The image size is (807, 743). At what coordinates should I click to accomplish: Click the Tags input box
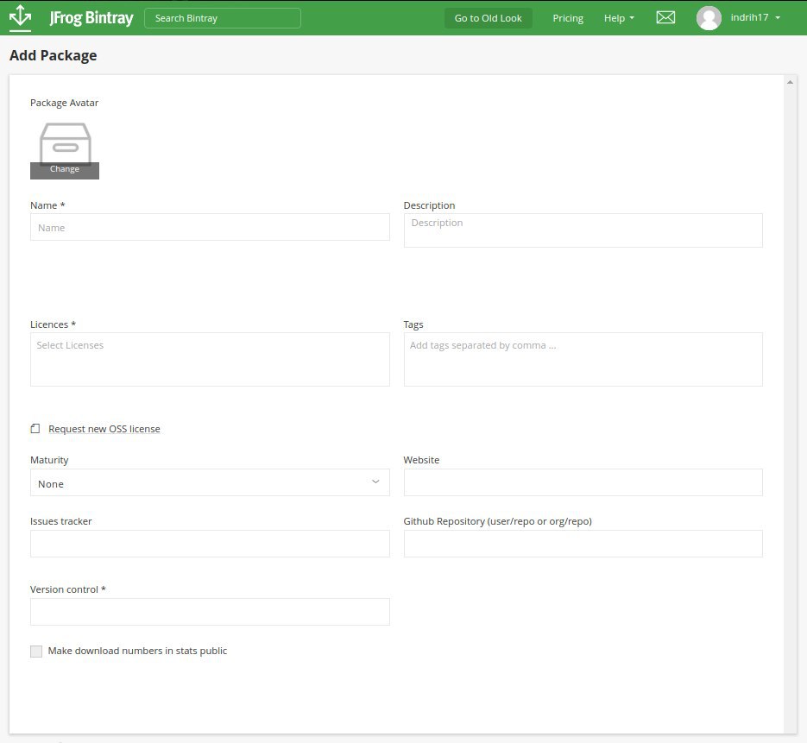(x=583, y=359)
